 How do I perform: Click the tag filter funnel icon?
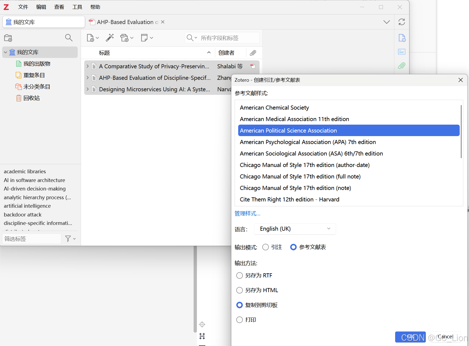pyautogui.click(x=68, y=239)
